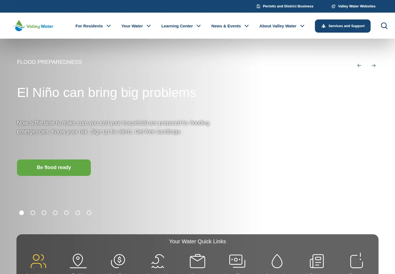The height and width of the screenshot is (274, 395).
Task: Expand the About Valley Water chevron
Action: click(302, 26)
